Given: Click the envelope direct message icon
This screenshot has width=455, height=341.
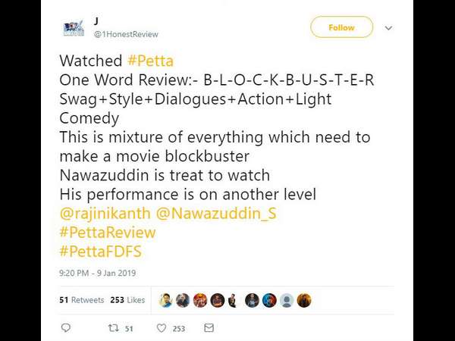Looking at the screenshot, I should (209, 328).
